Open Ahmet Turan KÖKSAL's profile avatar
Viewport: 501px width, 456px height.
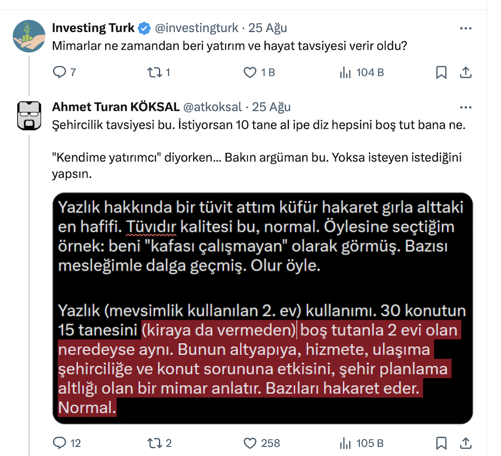[x=29, y=115]
